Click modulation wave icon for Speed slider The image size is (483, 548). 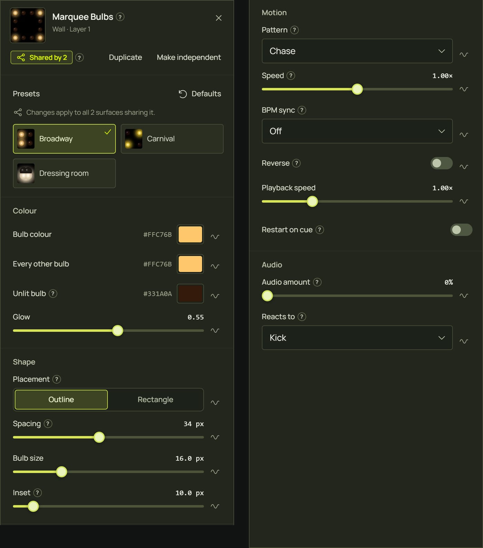pos(464,89)
